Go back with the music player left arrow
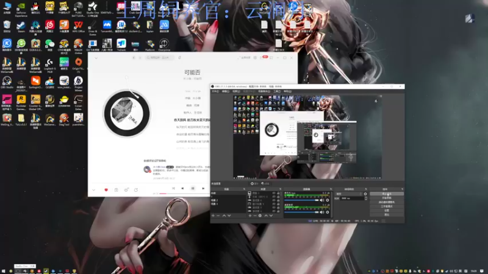Viewport: 488px width, 274px height. pos(134,57)
